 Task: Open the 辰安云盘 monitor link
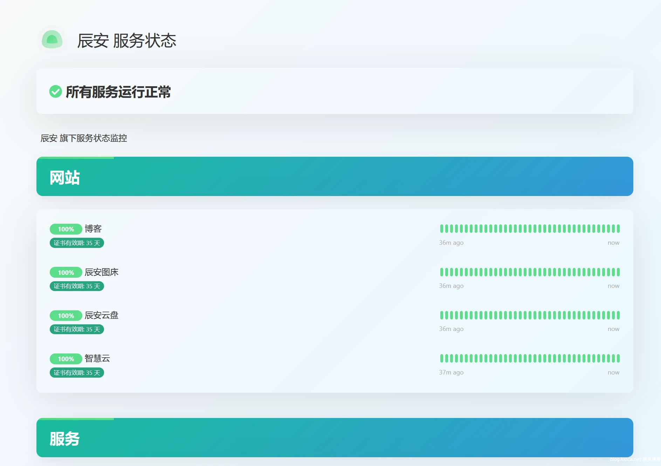point(102,315)
